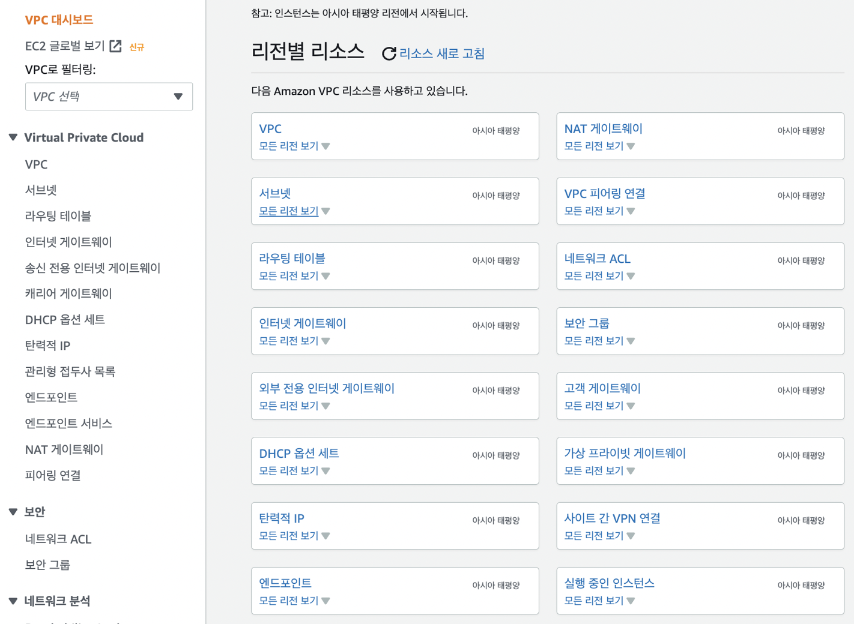Image resolution: width=854 pixels, height=624 pixels.
Task: Collapse the 보안 sidebar section
Action: (13, 512)
